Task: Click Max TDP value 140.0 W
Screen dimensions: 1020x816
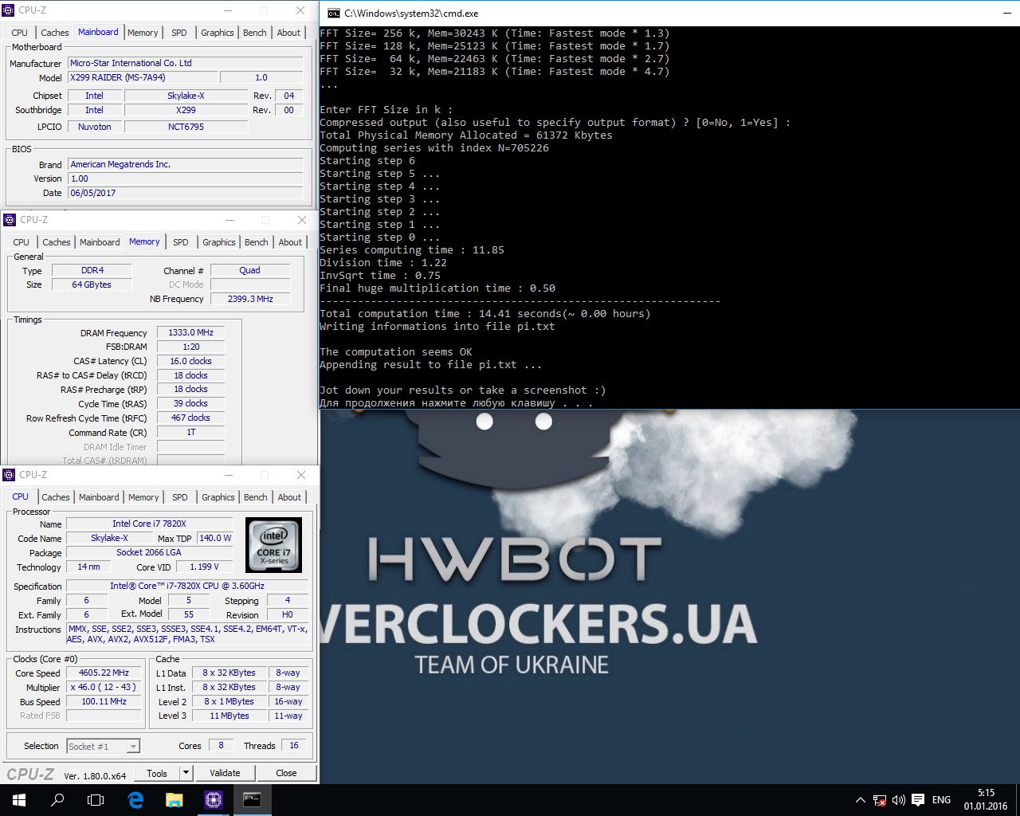Action: [x=215, y=538]
